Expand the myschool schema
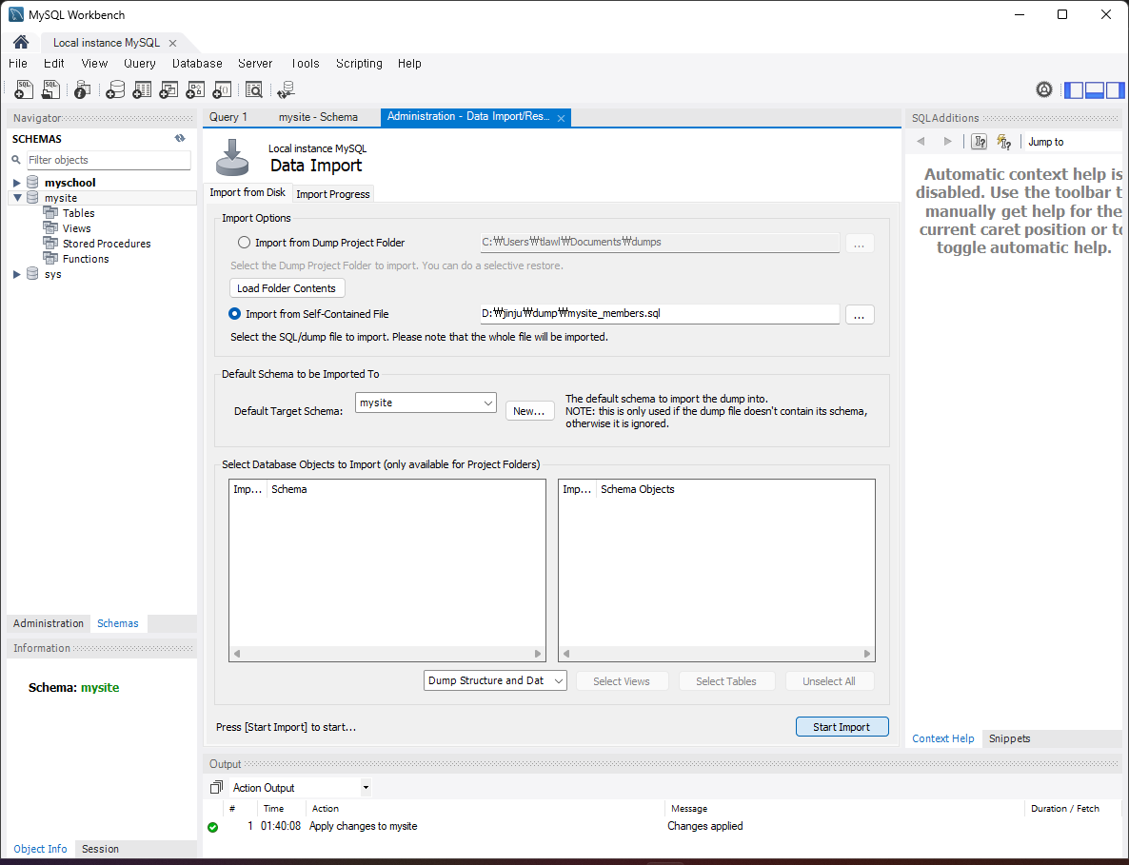Screen dimensions: 1129x865 (16, 183)
